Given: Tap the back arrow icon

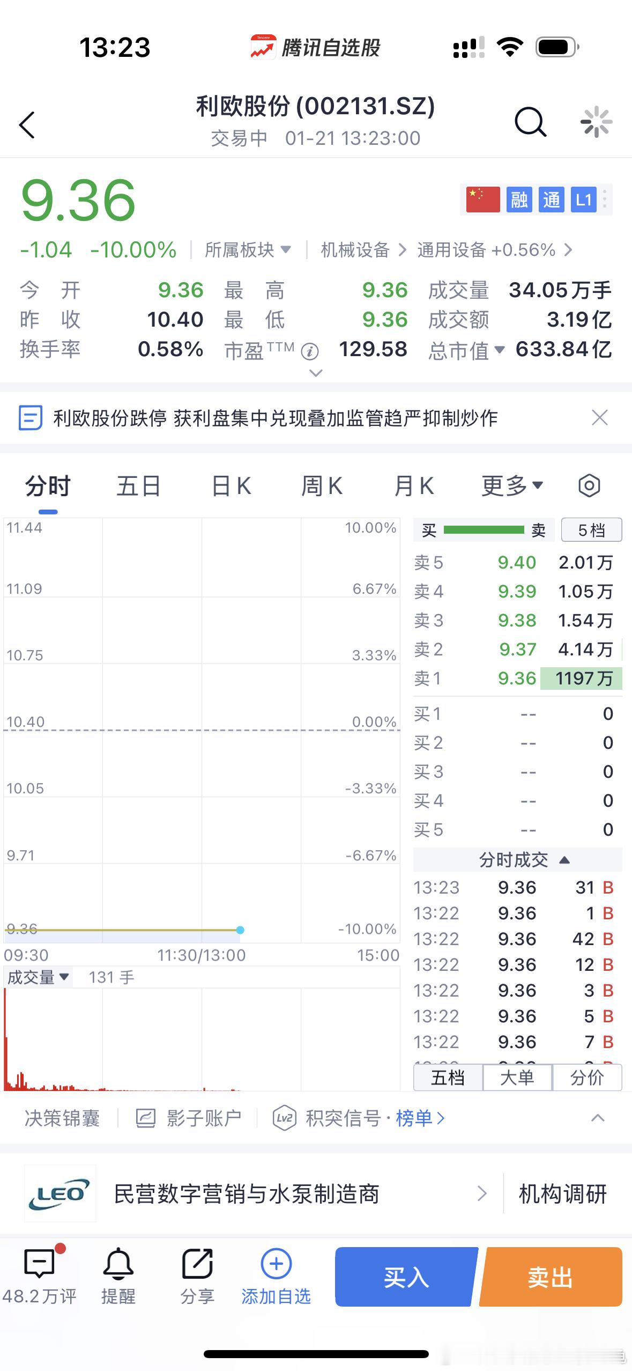Looking at the screenshot, I should (x=27, y=125).
